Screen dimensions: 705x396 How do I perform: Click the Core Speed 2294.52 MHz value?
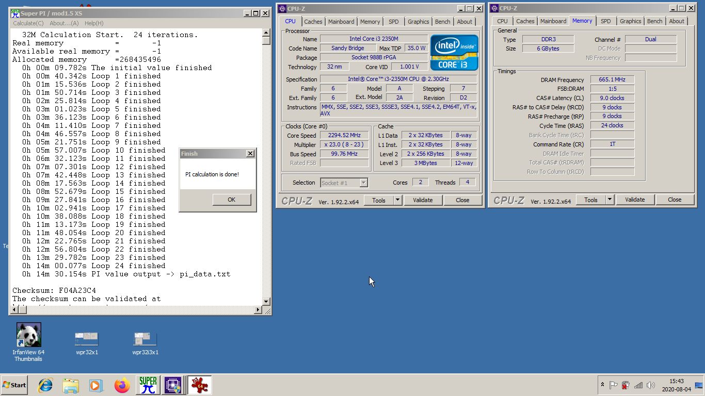344,136
